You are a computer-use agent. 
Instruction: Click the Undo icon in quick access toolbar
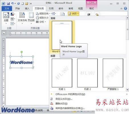click(13, 4)
